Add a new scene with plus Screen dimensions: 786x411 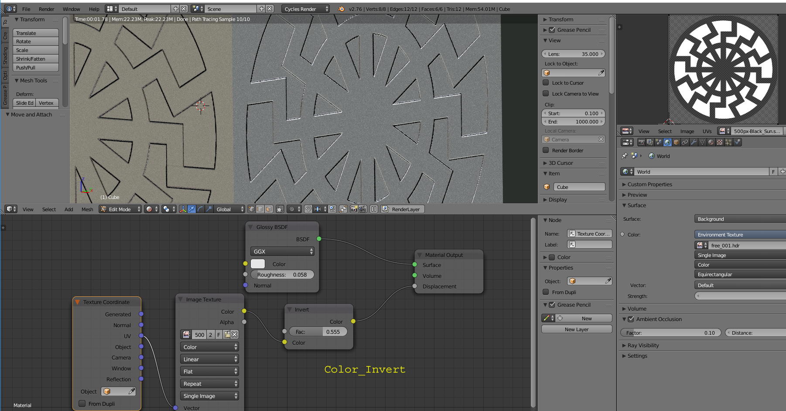(x=262, y=9)
